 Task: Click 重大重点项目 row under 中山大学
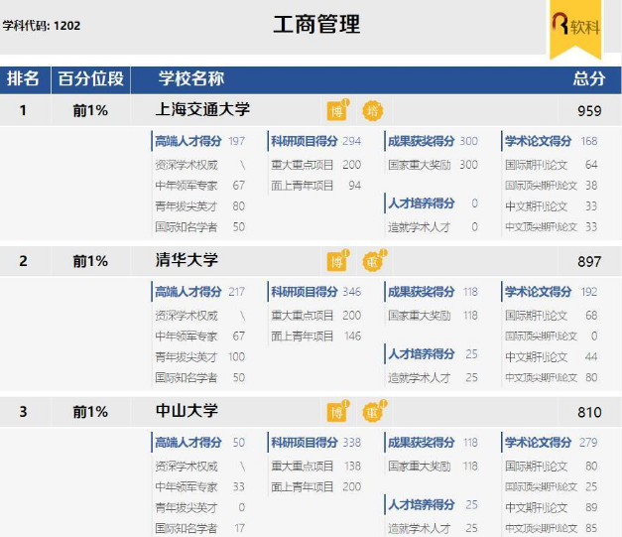tap(316, 466)
